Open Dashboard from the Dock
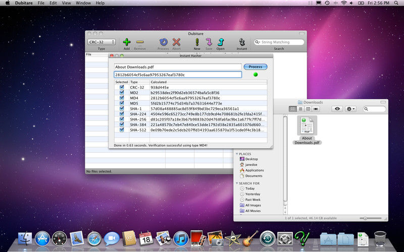This screenshot has width=404, height=252. 60,238
